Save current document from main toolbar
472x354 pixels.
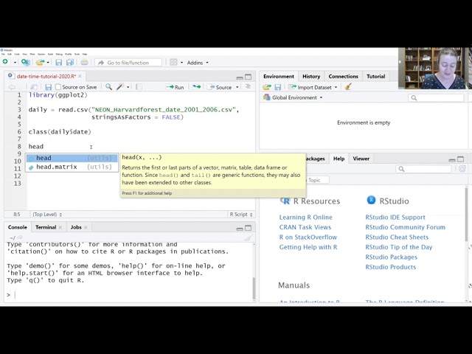click(59, 62)
